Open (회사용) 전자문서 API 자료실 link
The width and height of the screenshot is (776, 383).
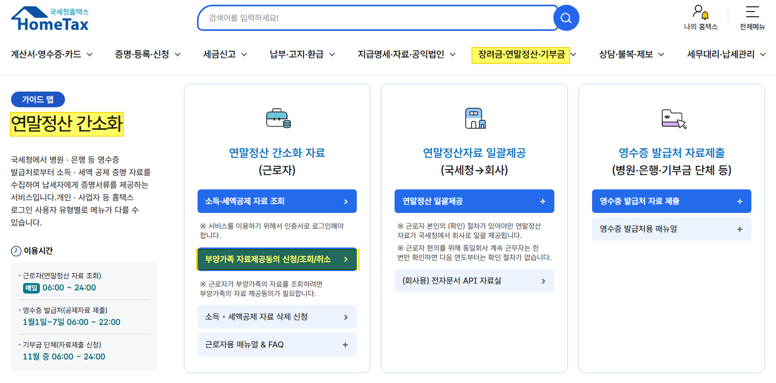click(474, 281)
